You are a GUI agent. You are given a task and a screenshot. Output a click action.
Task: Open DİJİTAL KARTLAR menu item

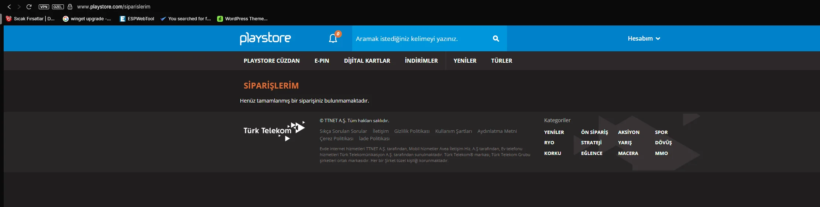pos(367,61)
